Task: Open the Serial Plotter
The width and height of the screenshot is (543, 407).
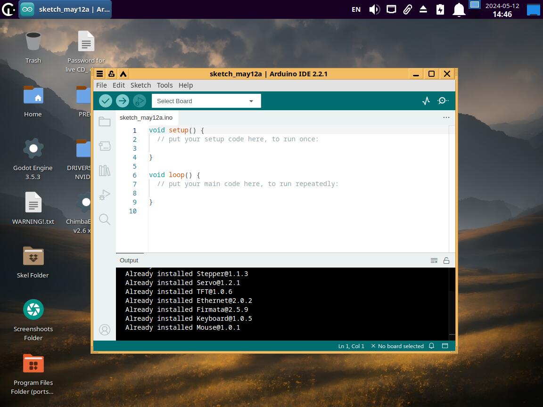Action: pos(426,101)
